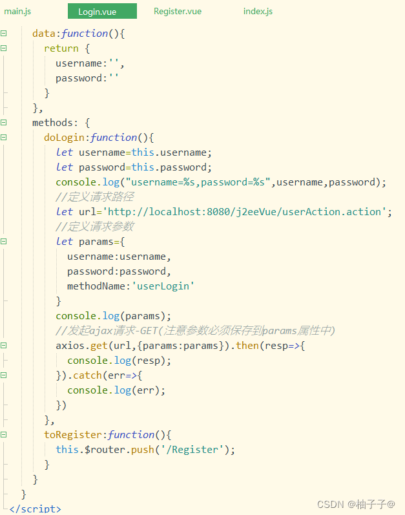405x515 pixels.
Task: Collapse the methods: { block
Action: [4, 123]
